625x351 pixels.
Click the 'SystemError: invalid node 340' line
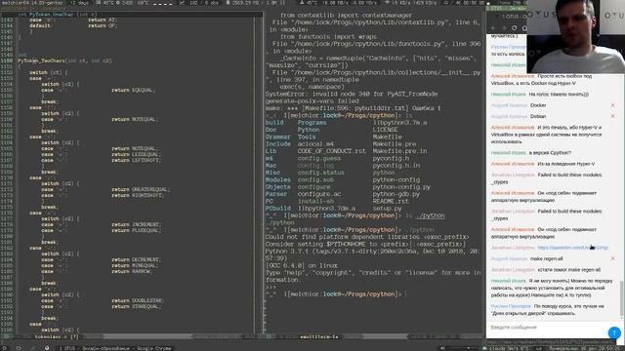[352, 94]
